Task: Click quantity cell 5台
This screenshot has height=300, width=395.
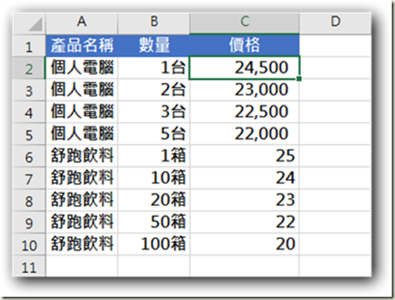Action: (x=153, y=135)
